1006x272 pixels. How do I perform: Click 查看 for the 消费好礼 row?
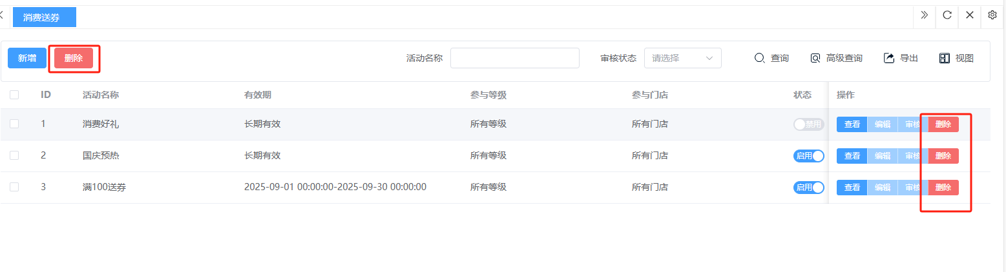pyautogui.click(x=852, y=124)
